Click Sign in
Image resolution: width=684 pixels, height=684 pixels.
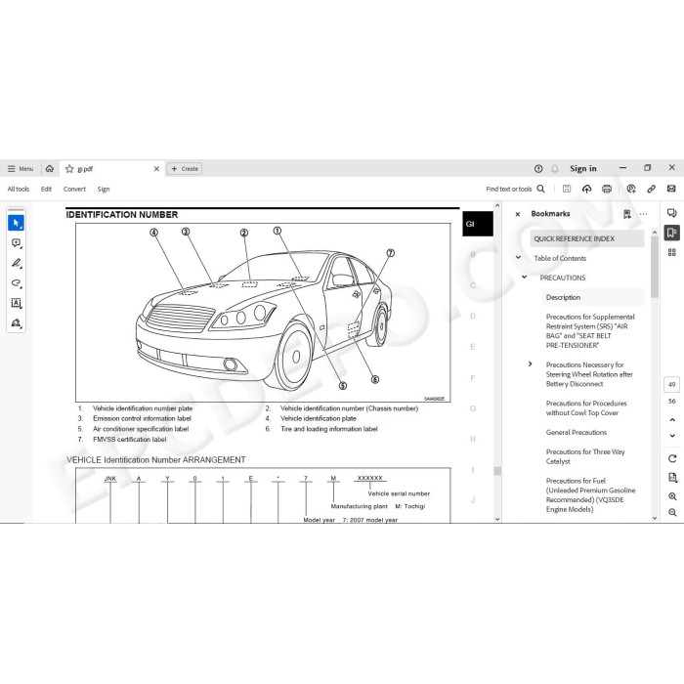coord(582,169)
